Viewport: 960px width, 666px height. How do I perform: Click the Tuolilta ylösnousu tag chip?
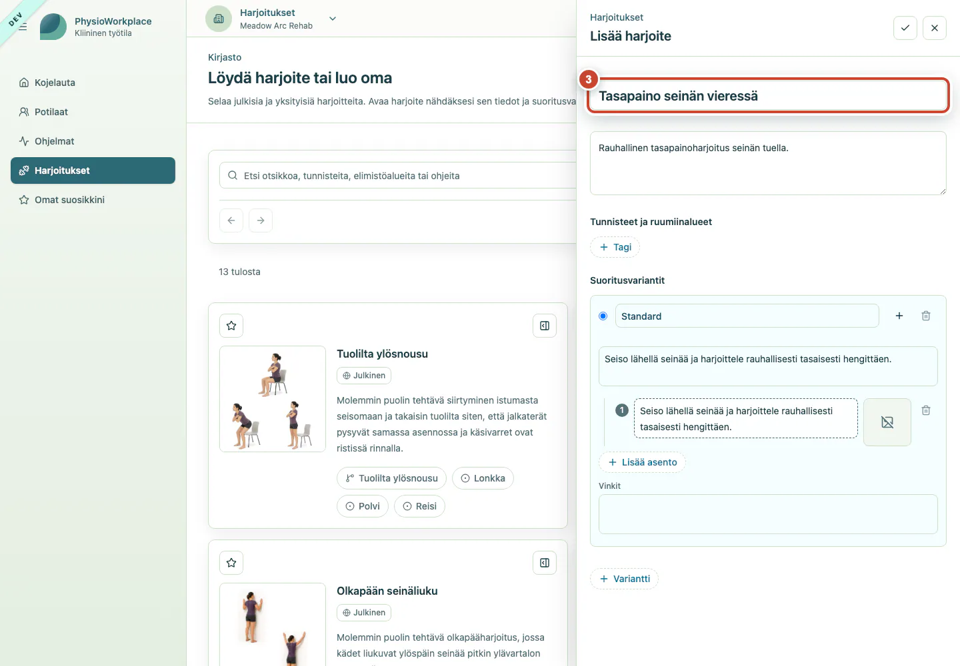(391, 478)
